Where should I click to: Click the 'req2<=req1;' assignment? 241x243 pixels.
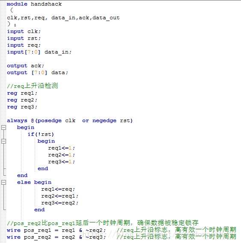click(60, 196)
